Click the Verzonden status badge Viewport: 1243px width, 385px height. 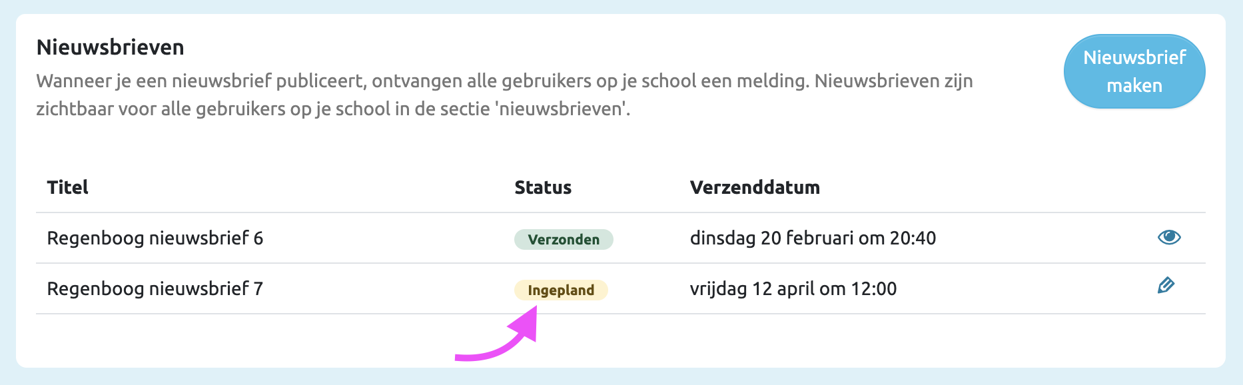coord(563,240)
